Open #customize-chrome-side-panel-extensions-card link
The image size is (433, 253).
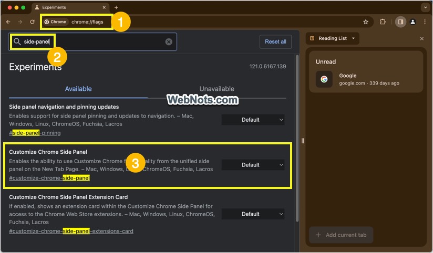[x=71, y=231]
